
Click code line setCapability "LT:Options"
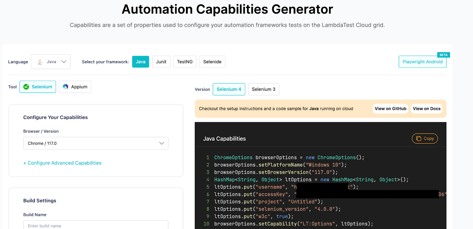294,224
